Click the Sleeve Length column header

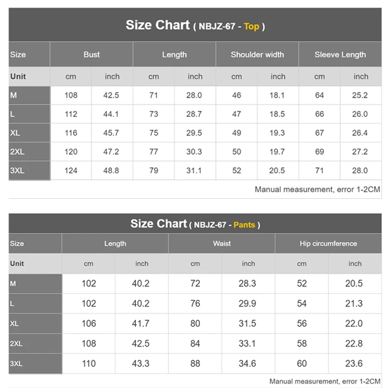pyautogui.click(x=340, y=55)
